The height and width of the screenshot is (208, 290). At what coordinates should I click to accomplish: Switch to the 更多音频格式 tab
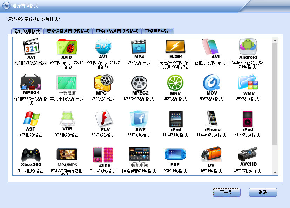click(157, 31)
